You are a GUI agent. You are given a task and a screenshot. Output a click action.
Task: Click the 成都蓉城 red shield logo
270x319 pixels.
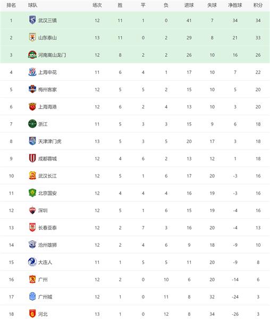click(32, 158)
